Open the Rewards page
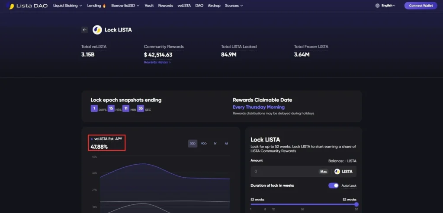This screenshot has width=443, height=213. coord(166,6)
